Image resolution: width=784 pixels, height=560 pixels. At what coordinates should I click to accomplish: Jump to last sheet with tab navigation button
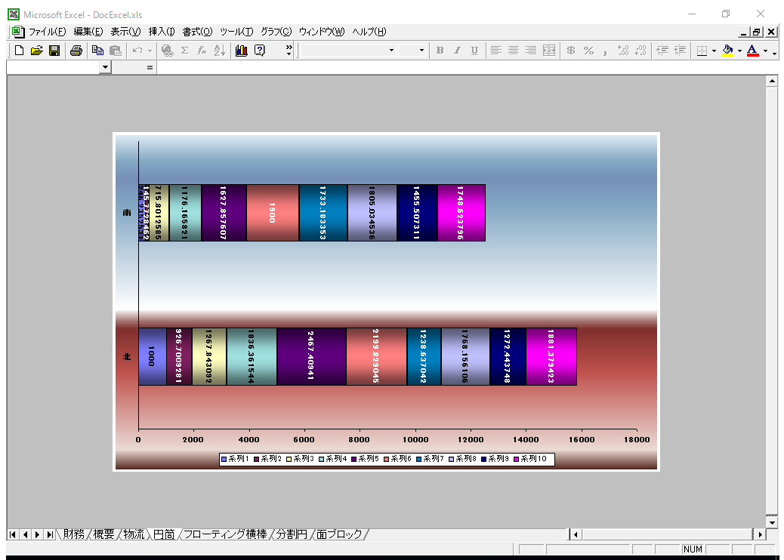click(x=50, y=534)
